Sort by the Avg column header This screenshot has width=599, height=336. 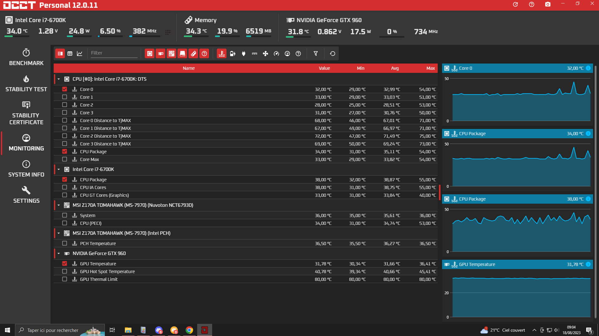tap(395, 68)
